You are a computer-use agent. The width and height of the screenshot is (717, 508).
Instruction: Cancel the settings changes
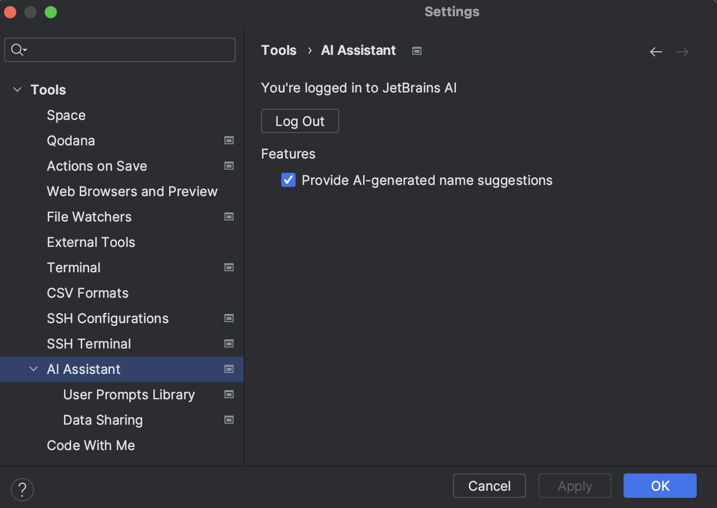[x=489, y=486]
